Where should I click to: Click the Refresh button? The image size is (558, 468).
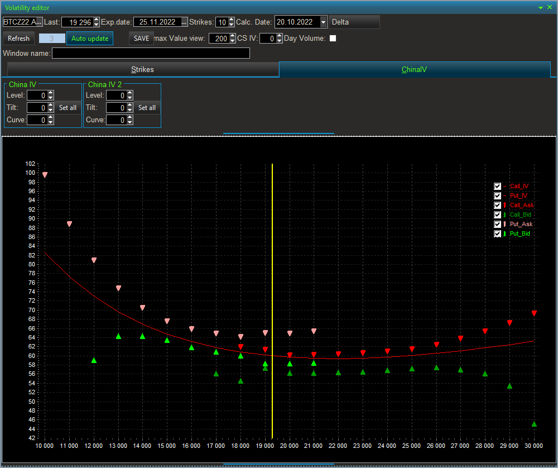tap(18, 39)
